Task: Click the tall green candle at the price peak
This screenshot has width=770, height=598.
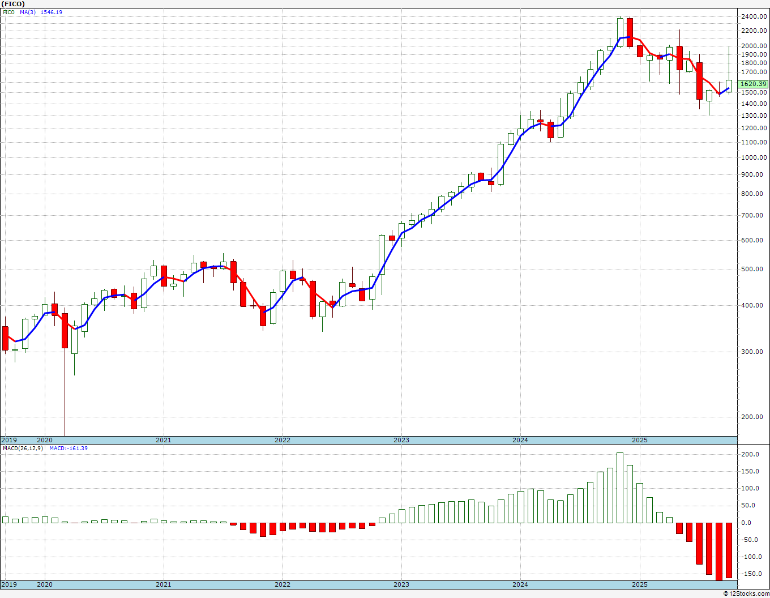Action: (620, 32)
